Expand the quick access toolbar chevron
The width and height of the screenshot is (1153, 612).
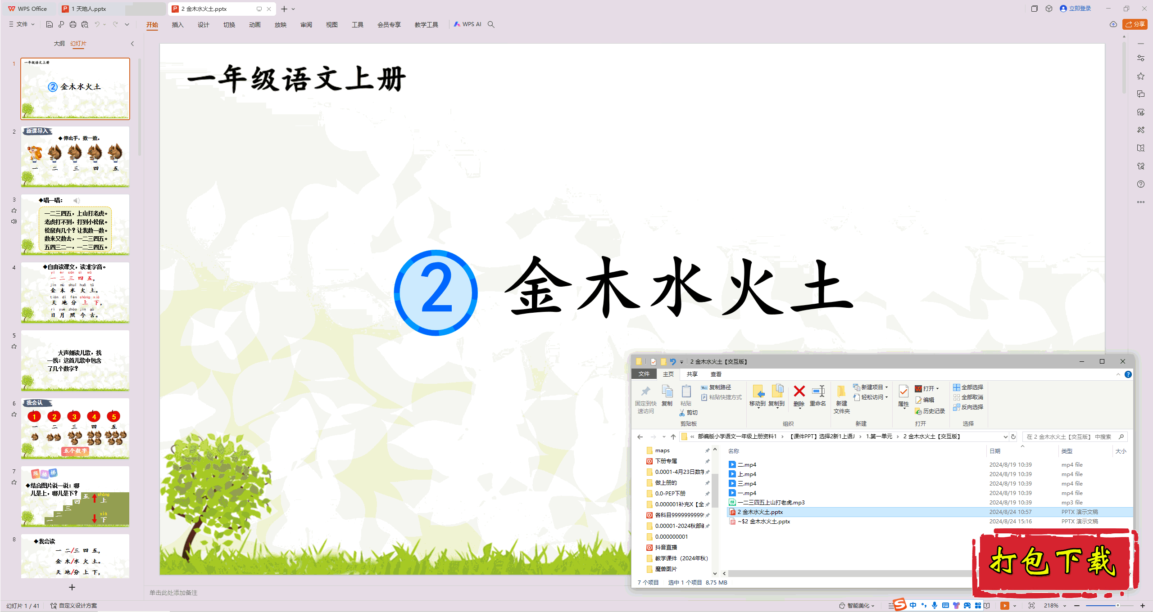[x=127, y=24]
